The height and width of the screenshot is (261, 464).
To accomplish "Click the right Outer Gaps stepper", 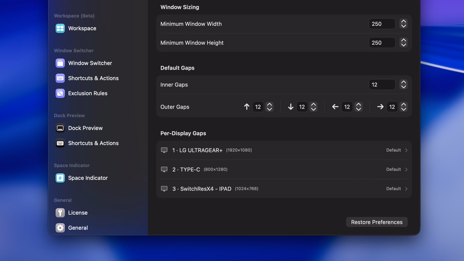I will tap(403, 107).
